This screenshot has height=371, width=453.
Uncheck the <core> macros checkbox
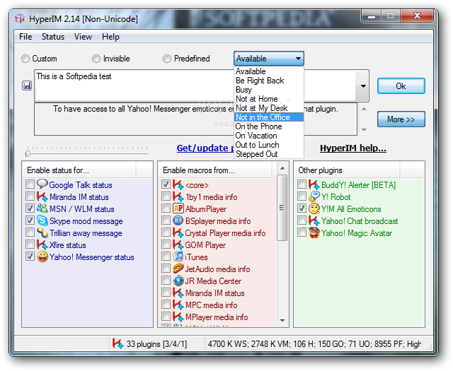[166, 184]
